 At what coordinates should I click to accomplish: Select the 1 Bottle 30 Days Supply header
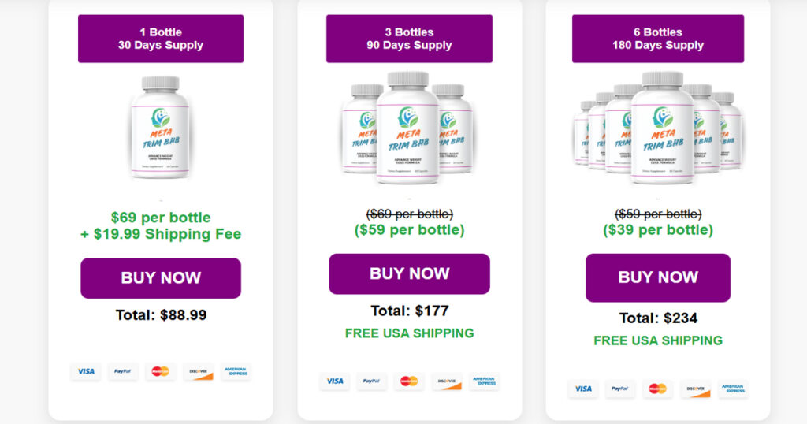tap(161, 39)
